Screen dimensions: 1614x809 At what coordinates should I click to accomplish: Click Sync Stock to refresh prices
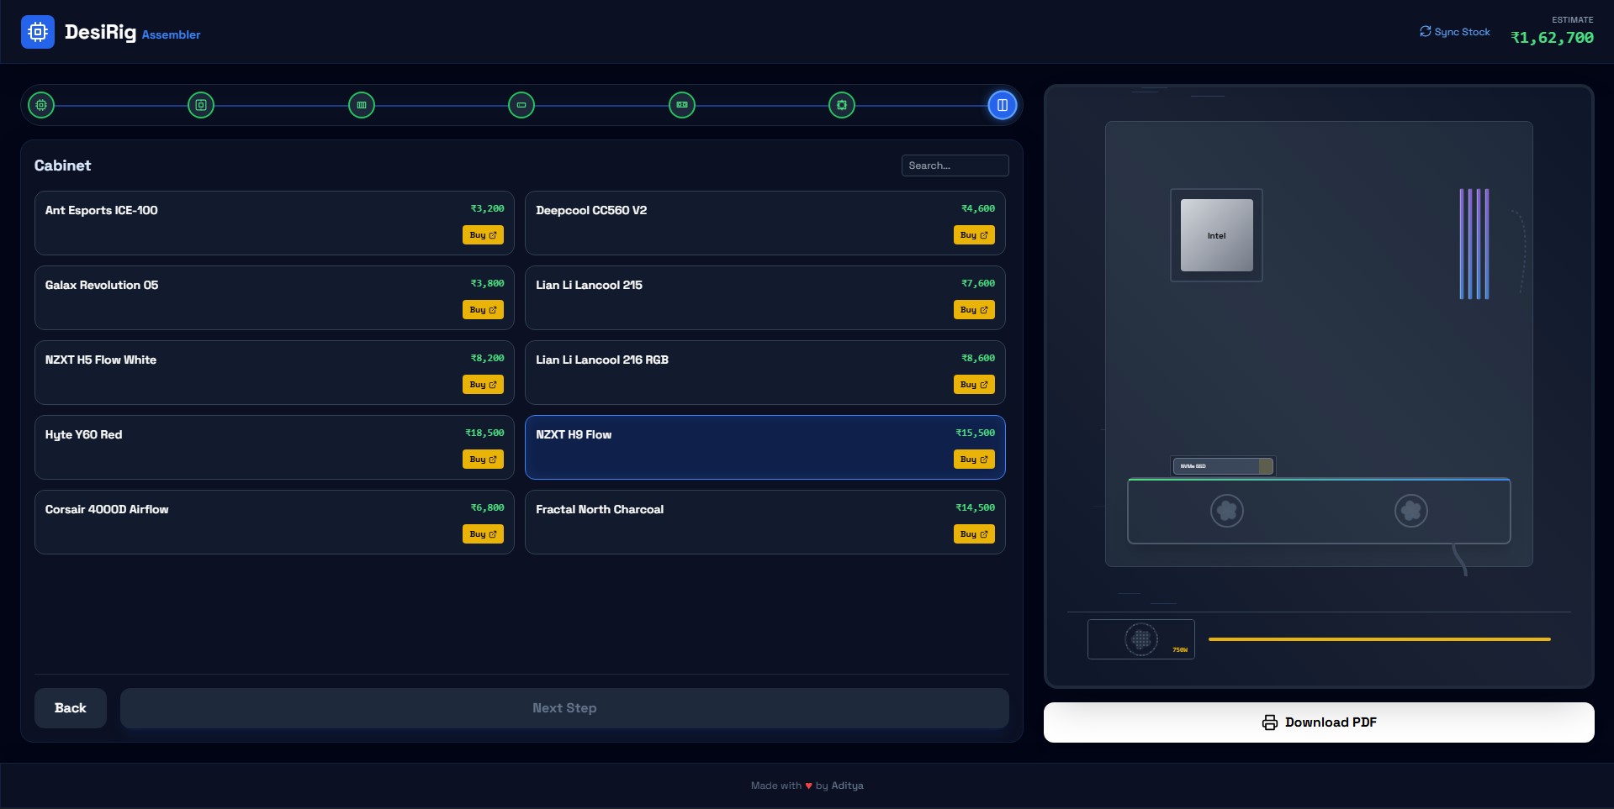click(x=1455, y=32)
